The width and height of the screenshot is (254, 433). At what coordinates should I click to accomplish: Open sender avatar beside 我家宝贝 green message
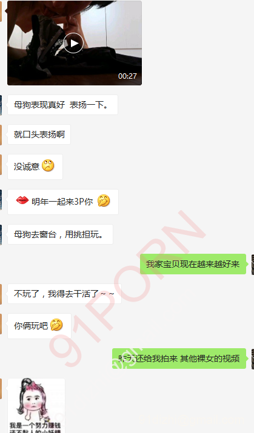coord(252,265)
